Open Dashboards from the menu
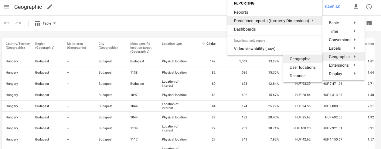381x149 pixels. (x=245, y=29)
